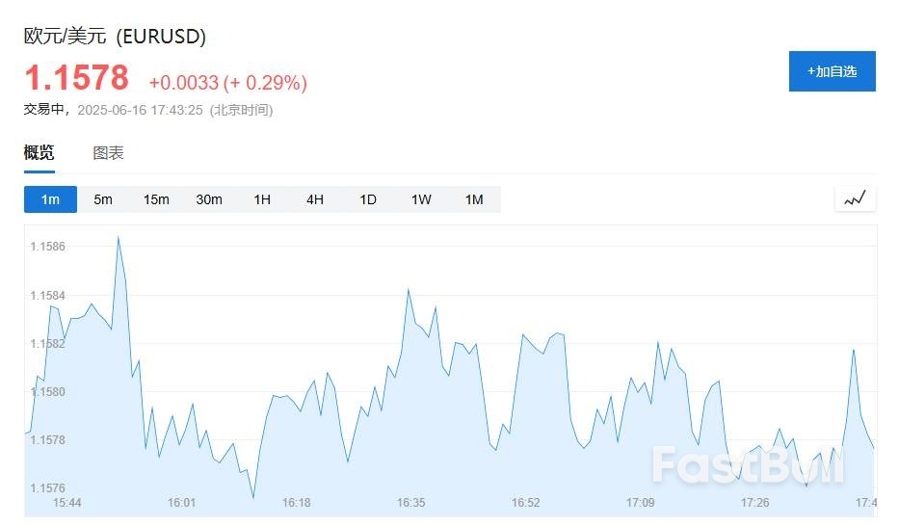Viewport: 899px width, 526px height.
Task: Choose the 30m interval
Action: pyautogui.click(x=209, y=199)
